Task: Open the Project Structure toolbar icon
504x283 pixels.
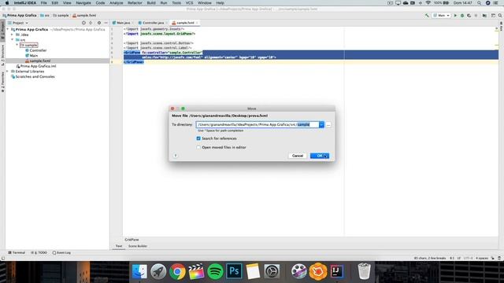Action: pyautogui.click(x=484, y=16)
